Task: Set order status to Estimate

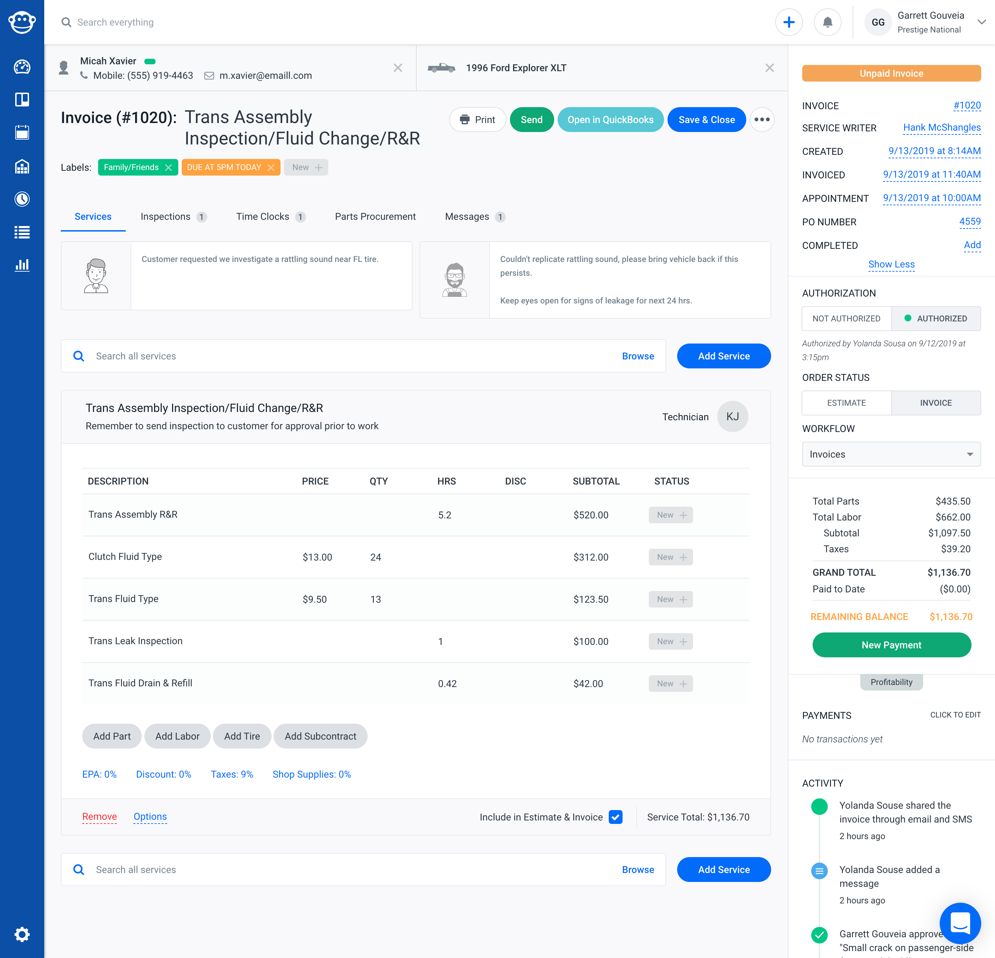Action: point(846,403)
